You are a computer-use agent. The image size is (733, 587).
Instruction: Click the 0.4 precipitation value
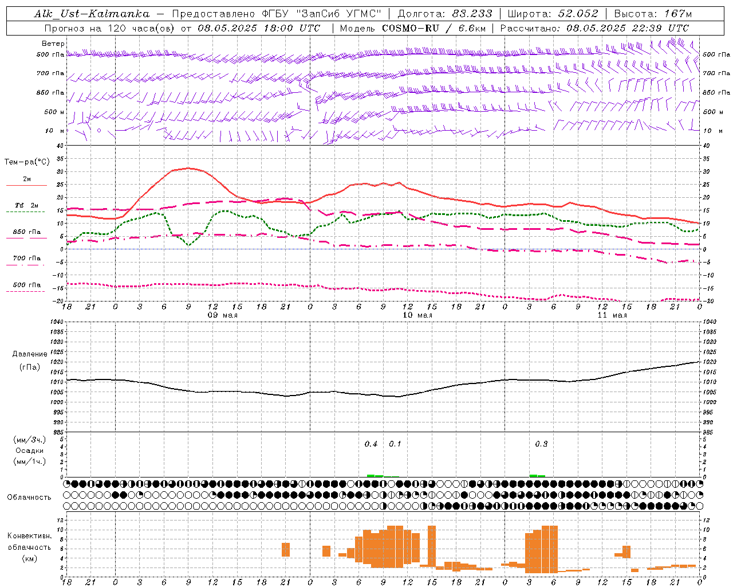pyautogui.click(x=371, y=444)
